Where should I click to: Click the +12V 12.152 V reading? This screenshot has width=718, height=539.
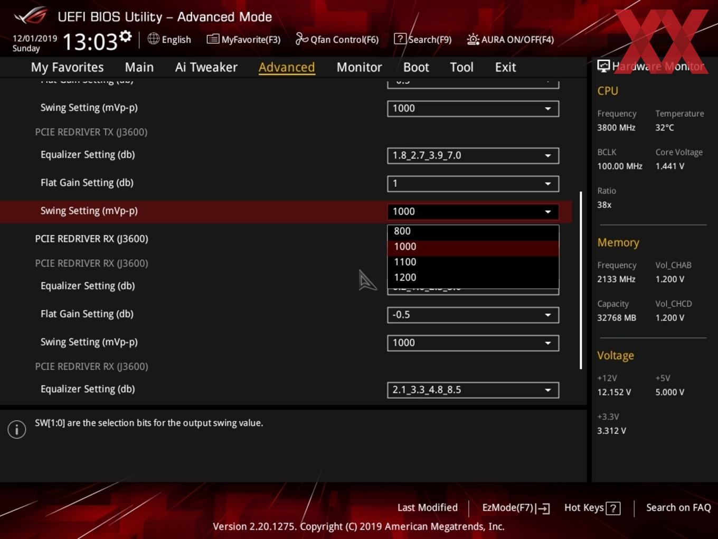click(x=614, y=392)
